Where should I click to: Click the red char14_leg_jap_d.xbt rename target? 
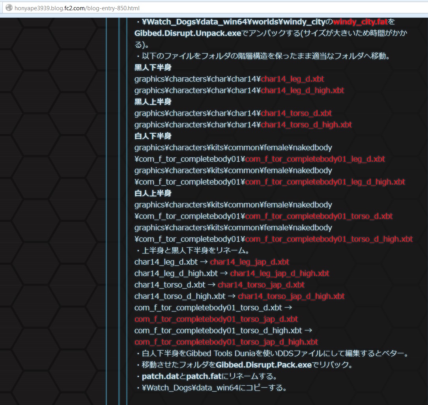click(249, 262)
